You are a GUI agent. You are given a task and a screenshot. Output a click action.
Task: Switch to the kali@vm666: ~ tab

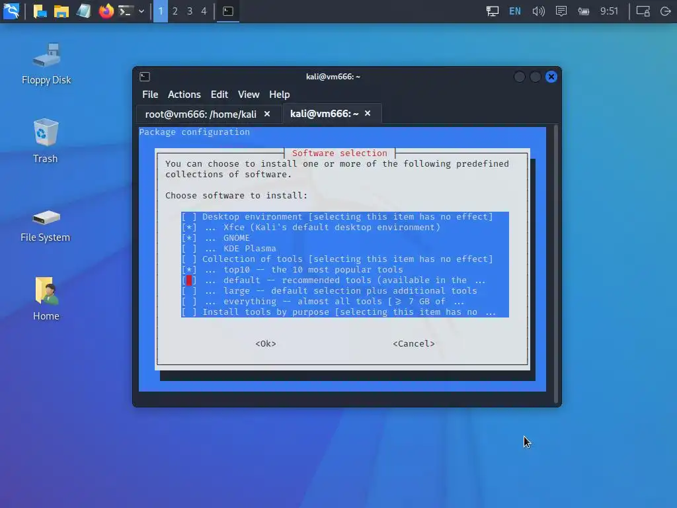332,114
